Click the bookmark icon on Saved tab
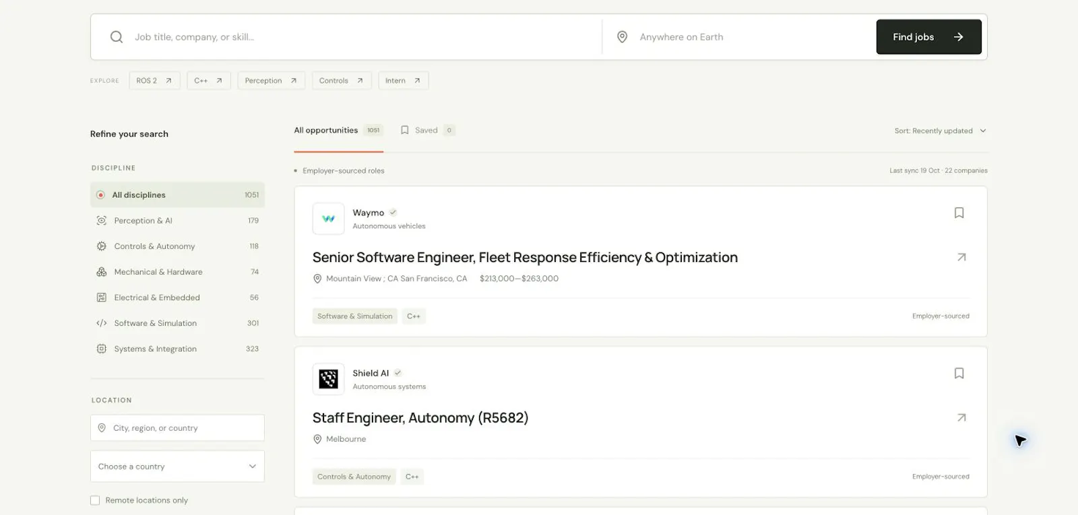The image size is (1078, 515). pyautogui.click(x=405, y=131)
